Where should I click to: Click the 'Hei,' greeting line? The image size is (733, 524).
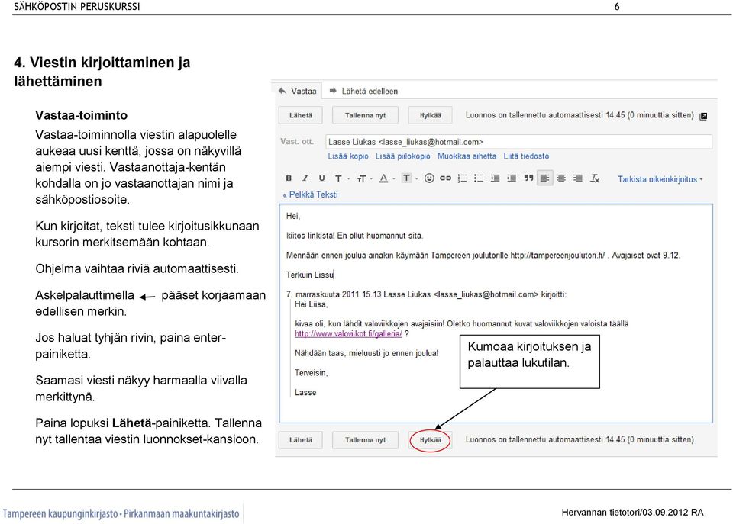click(293, 216)
